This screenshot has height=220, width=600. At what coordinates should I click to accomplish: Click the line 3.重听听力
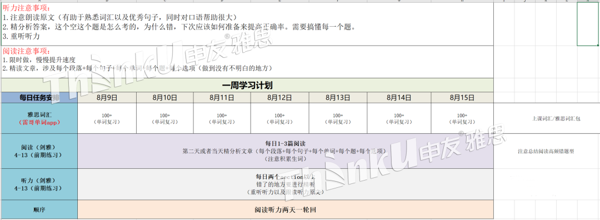click(21, 37)
